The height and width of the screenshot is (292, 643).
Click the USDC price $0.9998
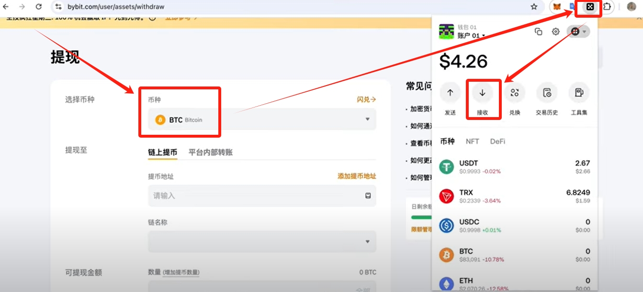click(469, 230)
